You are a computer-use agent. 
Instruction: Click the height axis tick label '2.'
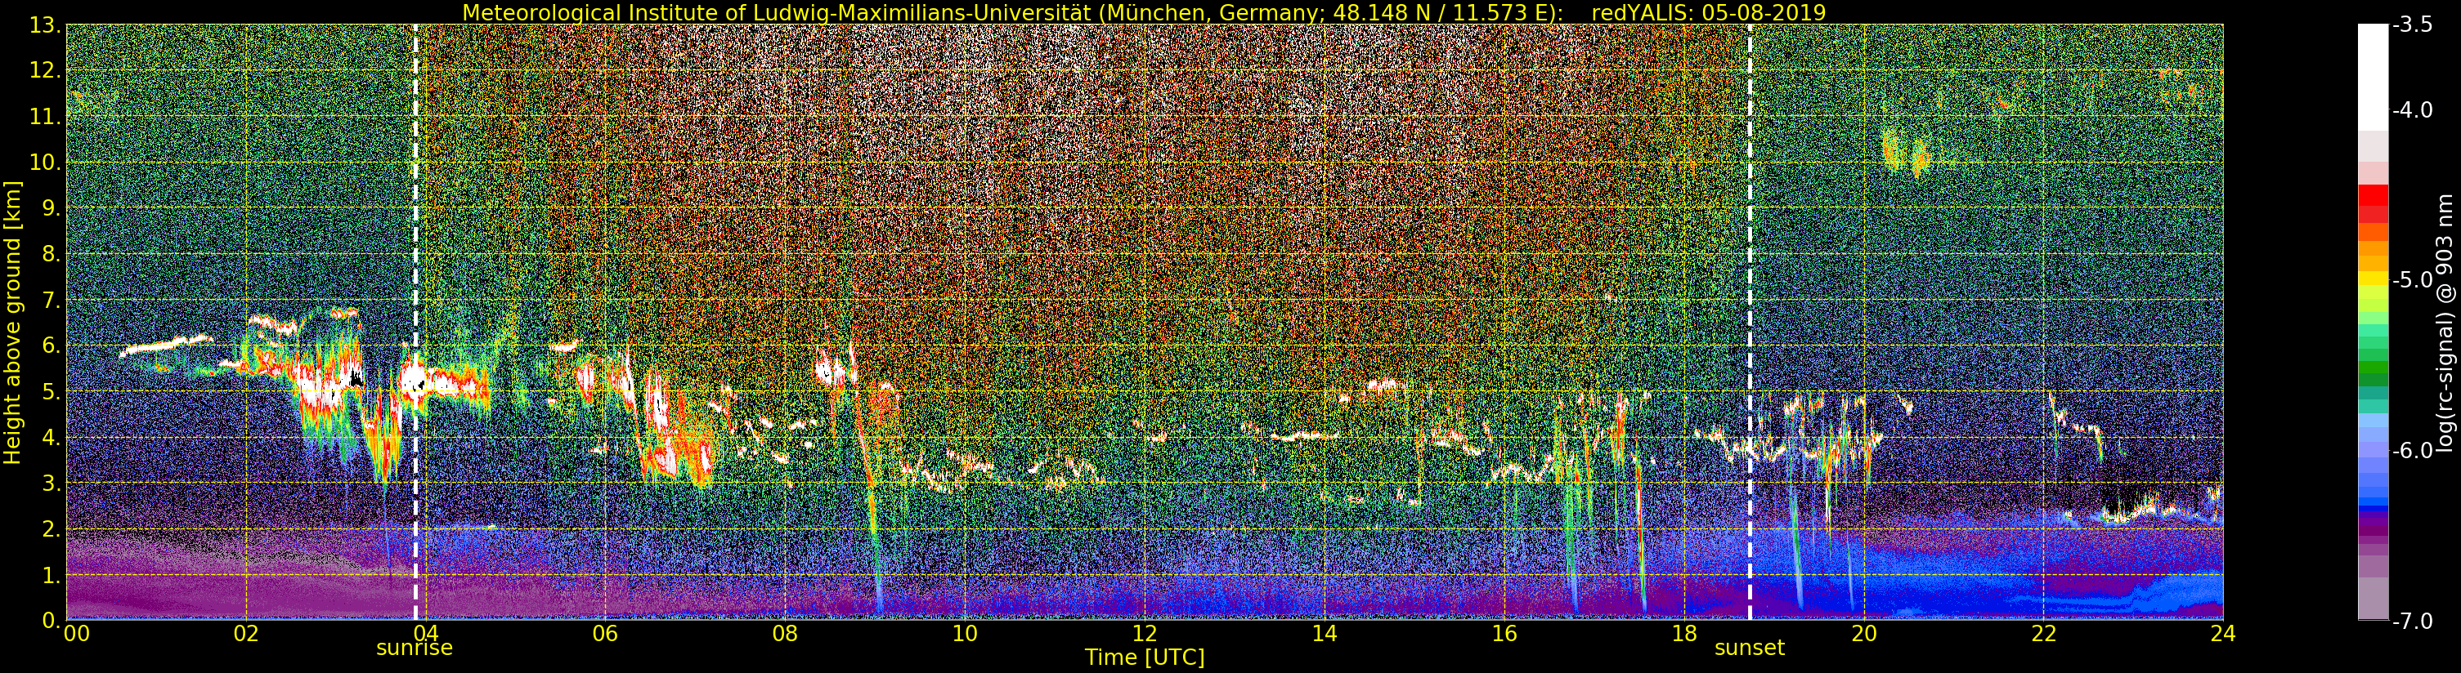(x=50, y=529)
